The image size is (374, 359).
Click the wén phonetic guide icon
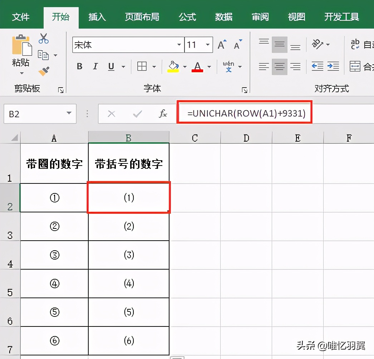[x=228, y=66]
